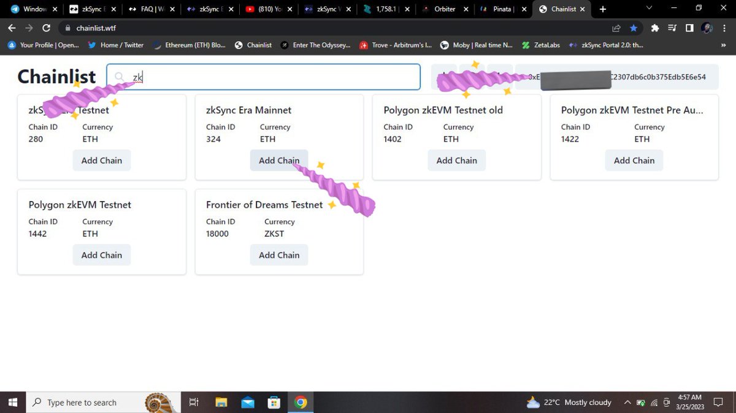Click the network icon in system tray
This screenshot has height=413, width=736.
point(654,403)
